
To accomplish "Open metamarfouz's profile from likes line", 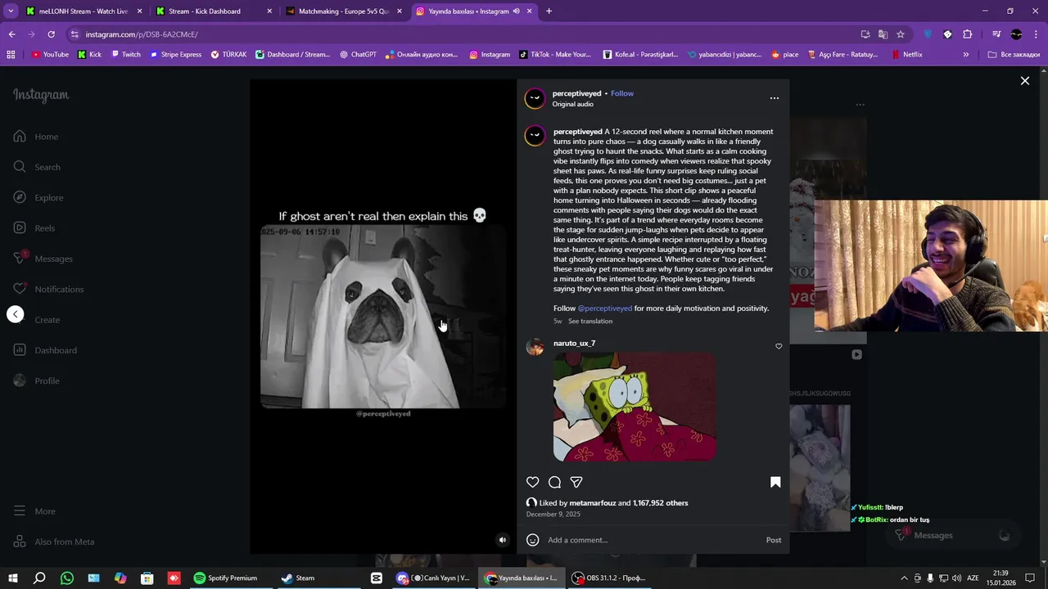I will pos(592,503).
